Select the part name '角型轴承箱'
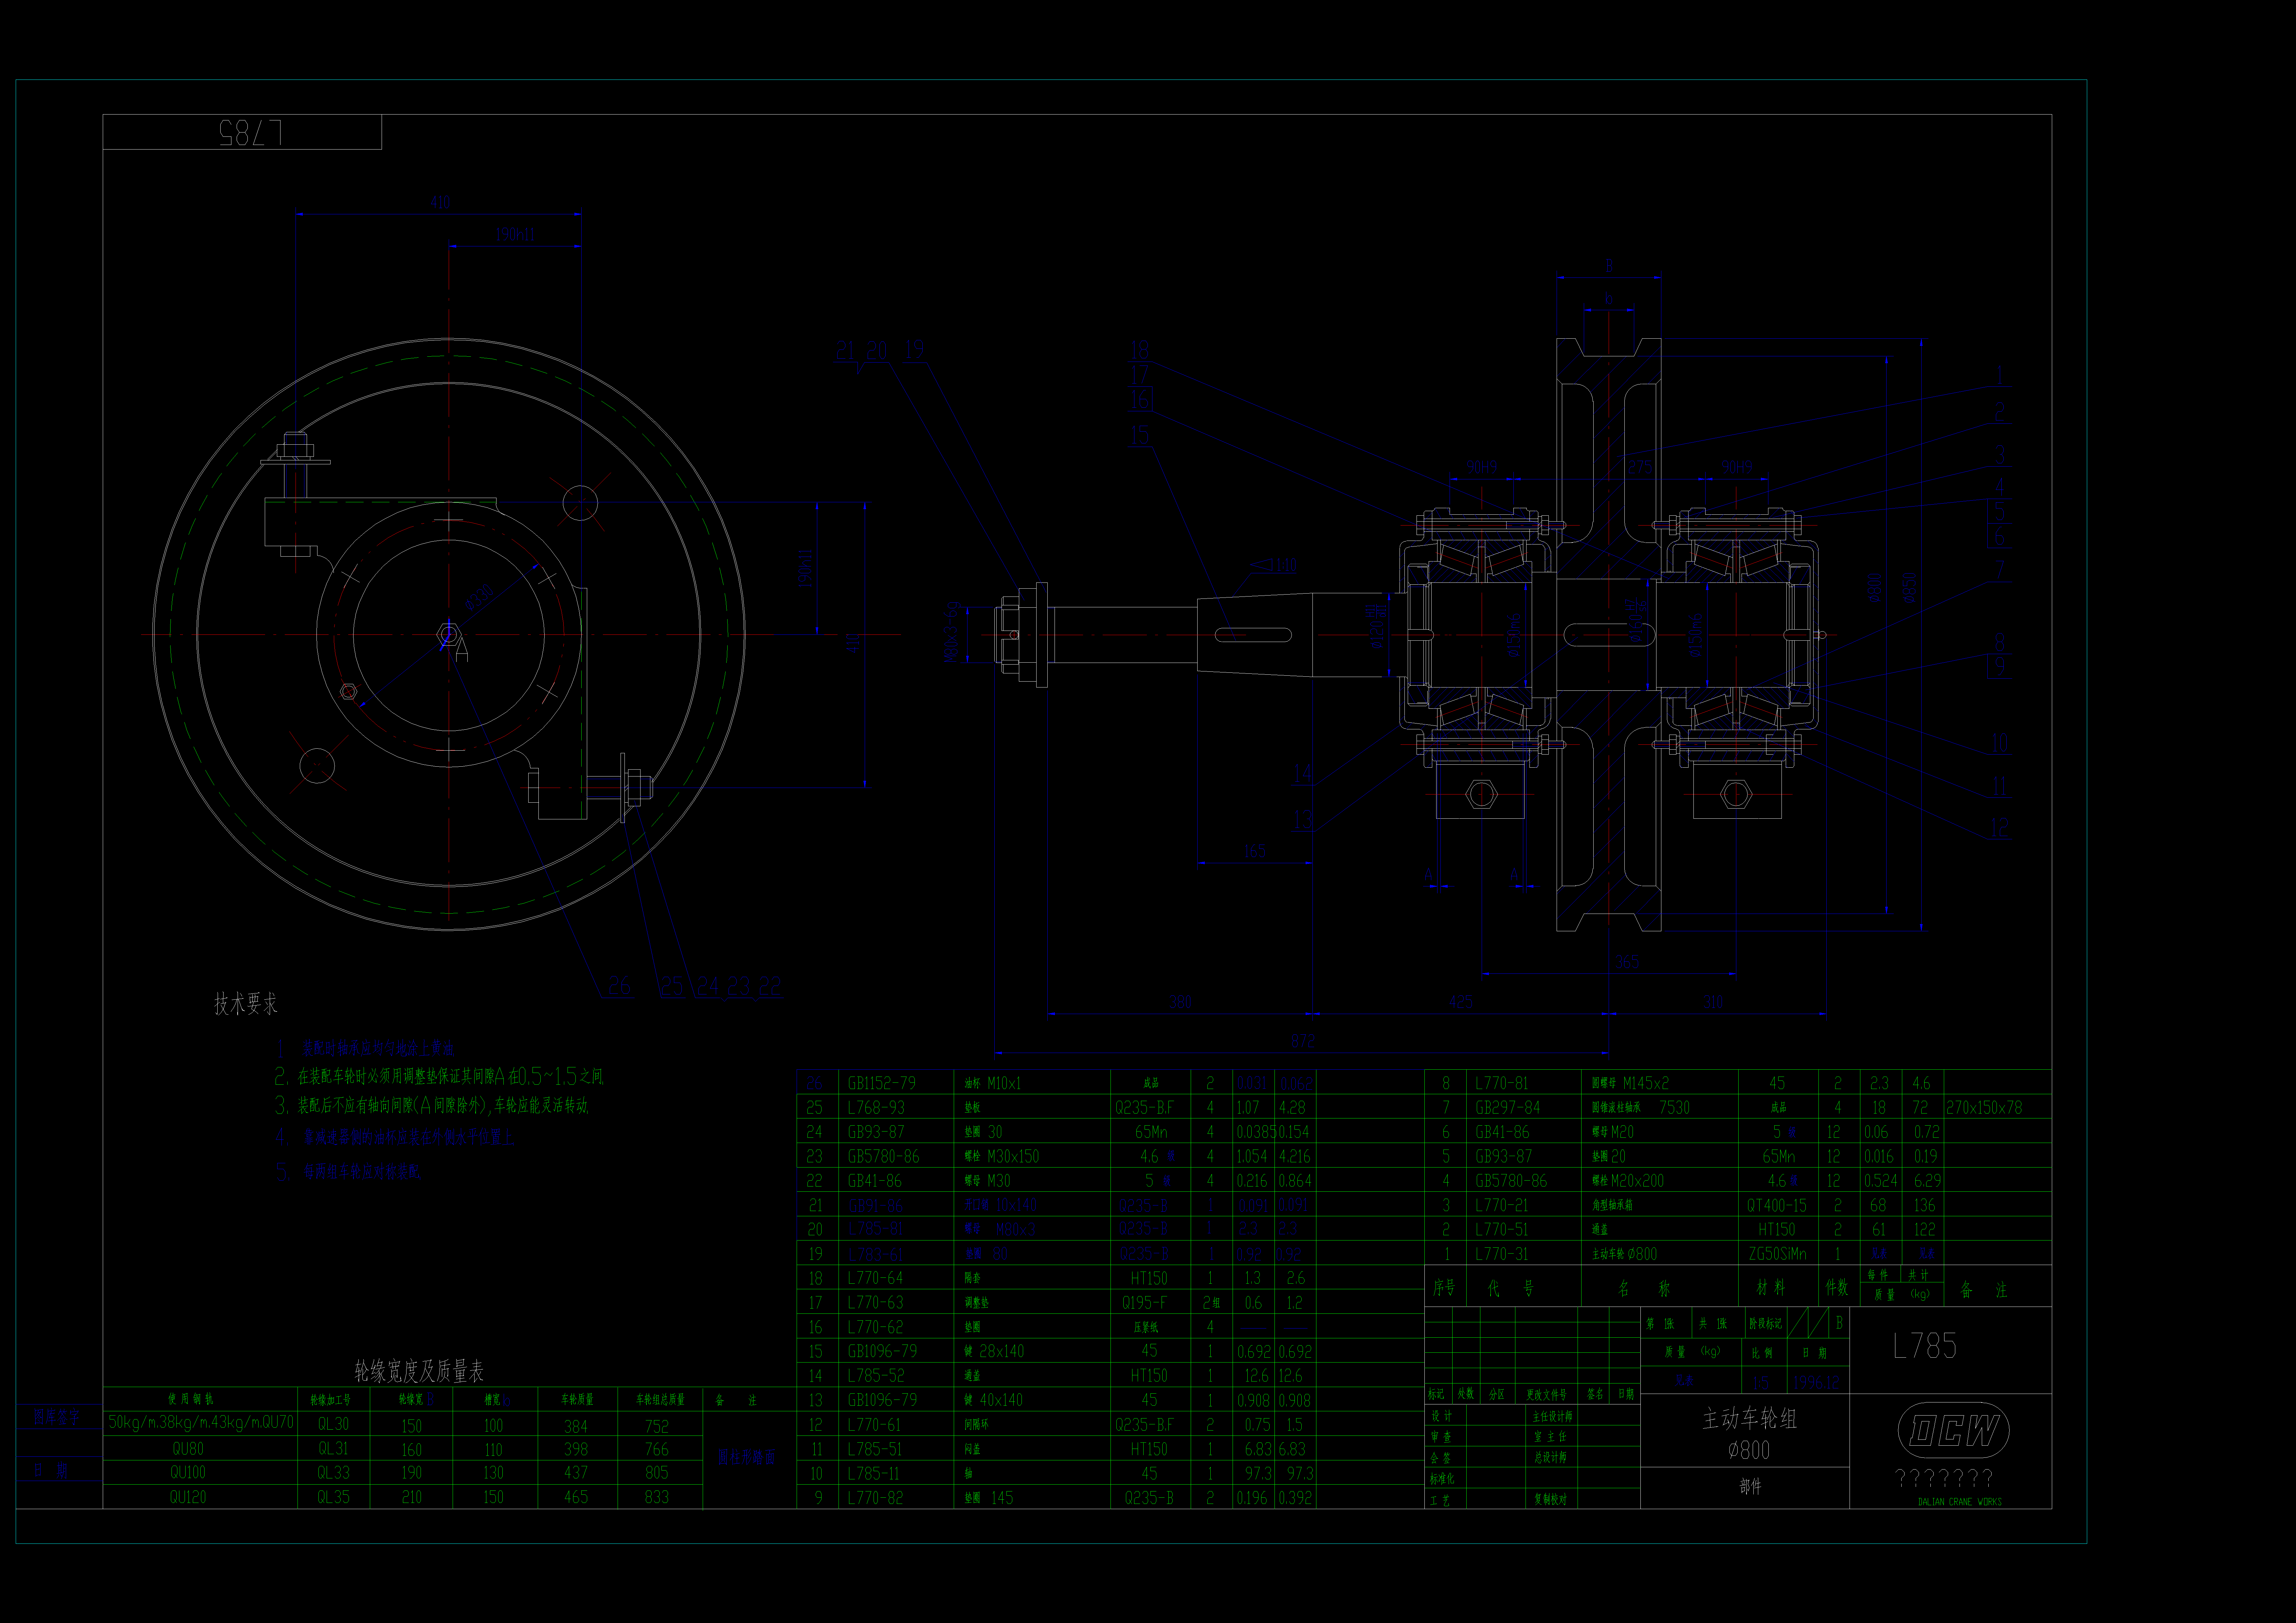The width and height of the screenshot is (2296, 1623). 1612,1205
